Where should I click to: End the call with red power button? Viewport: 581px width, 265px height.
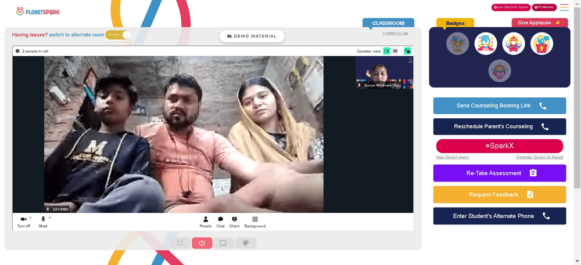(x=202, y=243)
